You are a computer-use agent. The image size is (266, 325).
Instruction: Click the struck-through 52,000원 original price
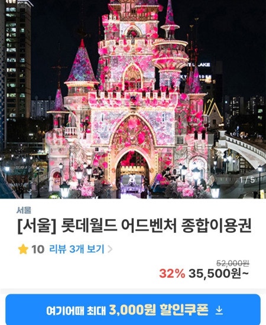(x=233, y=263)
